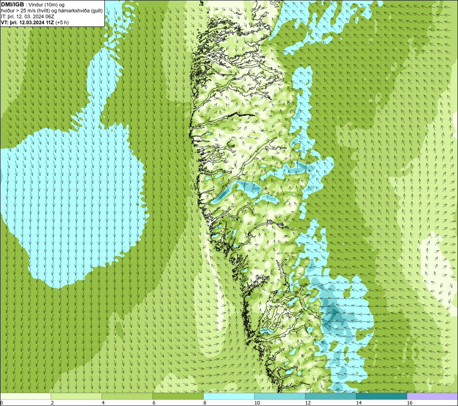Click the medium green 4–6 m/s legend swatch
Image resolution: width=458 pixels, height=406 pixels.
point(127,396)
